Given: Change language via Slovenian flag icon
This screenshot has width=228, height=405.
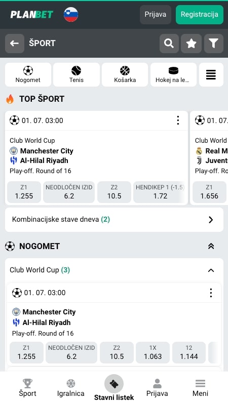Looking at the screenshot, I should point(71,14).
